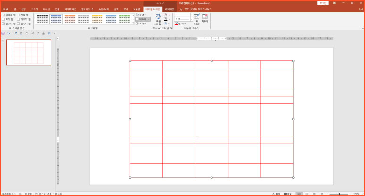The image size is (365, 196).
Task: Switch to the Review (검토) tab
Action: coord(116,9)
